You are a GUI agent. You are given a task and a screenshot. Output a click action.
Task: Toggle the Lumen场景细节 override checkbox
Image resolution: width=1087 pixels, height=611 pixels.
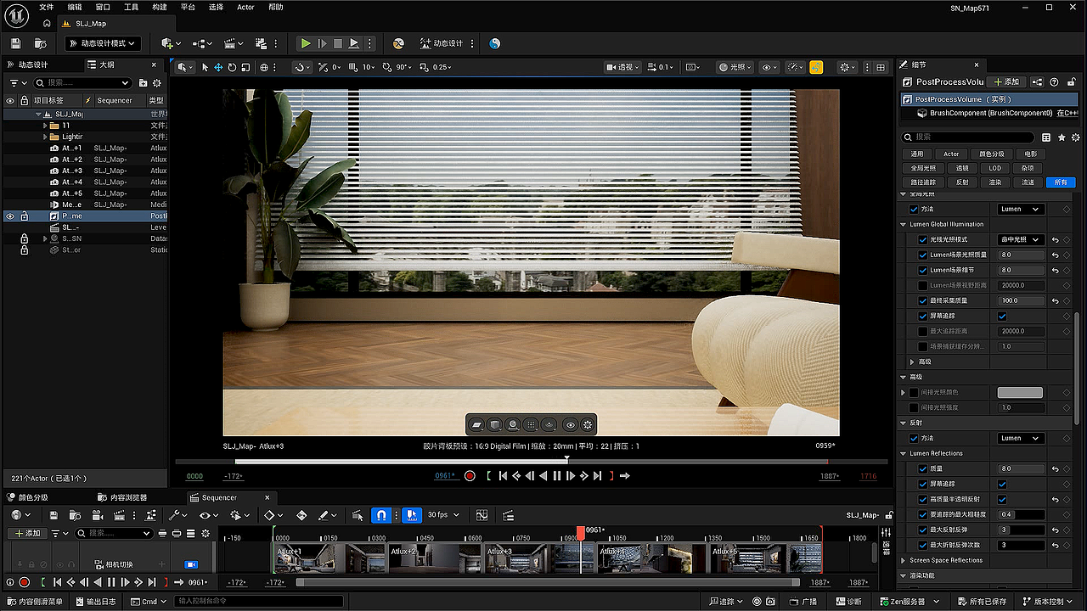point(923,270)
